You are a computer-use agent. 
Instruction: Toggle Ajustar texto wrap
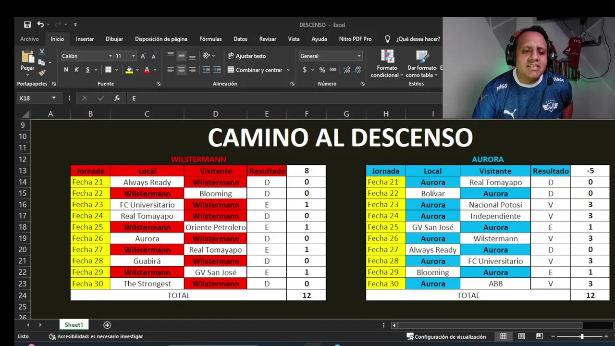[246, 56]
